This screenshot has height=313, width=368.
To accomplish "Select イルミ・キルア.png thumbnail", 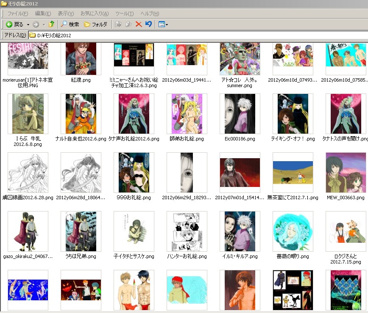I will pos(240,231).
